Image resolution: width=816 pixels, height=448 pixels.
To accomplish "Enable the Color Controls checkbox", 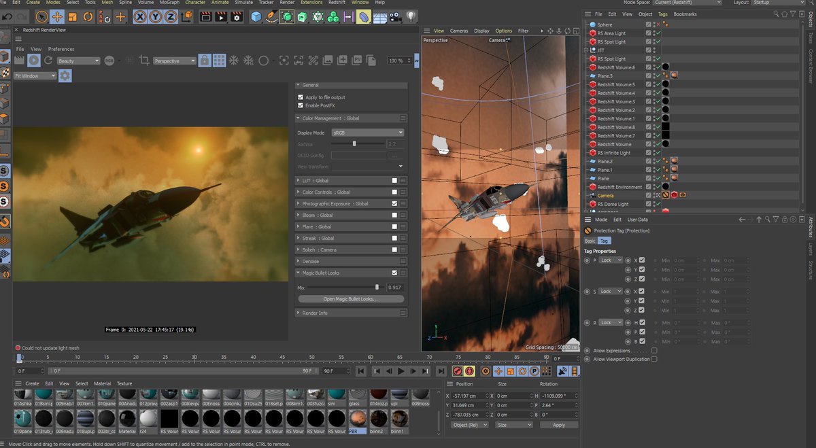I will click(x=394, y=192).
